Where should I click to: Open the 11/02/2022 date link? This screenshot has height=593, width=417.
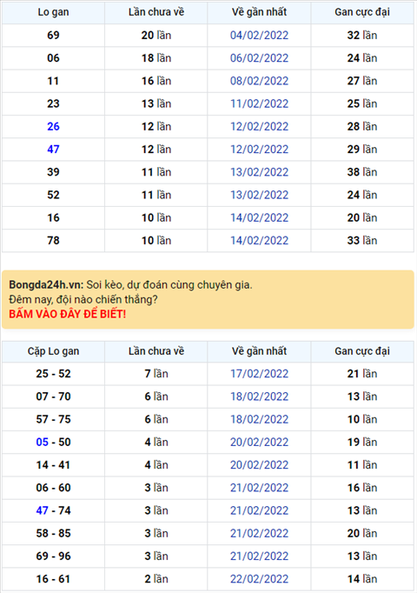[259, 103]
